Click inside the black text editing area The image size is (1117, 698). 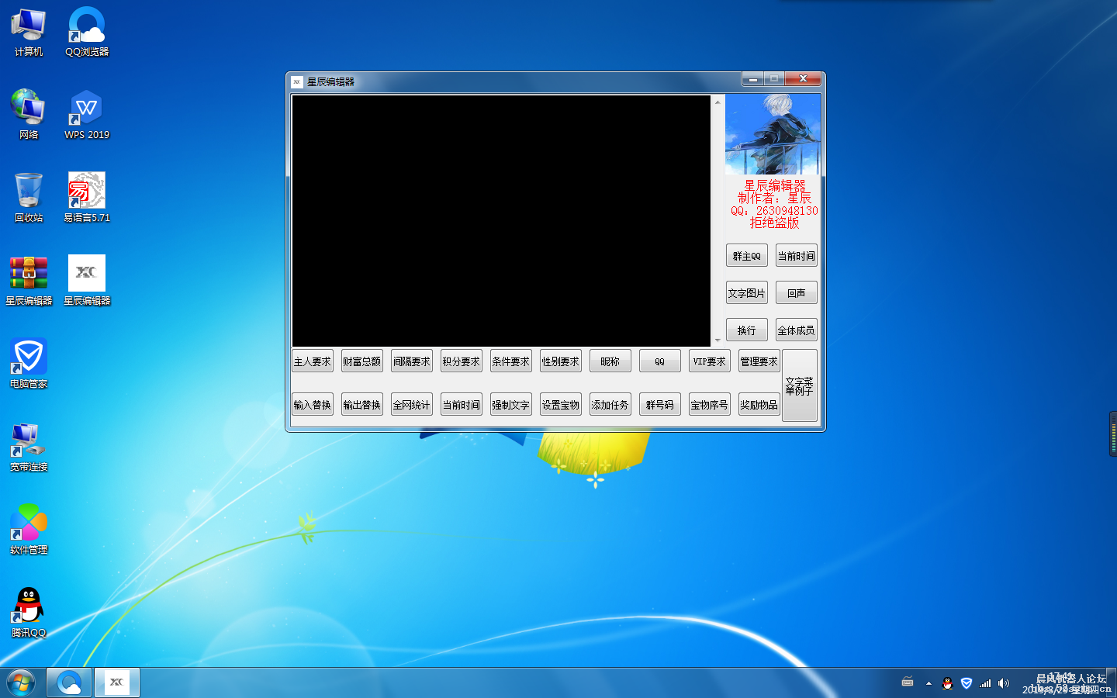coord(501,221)
